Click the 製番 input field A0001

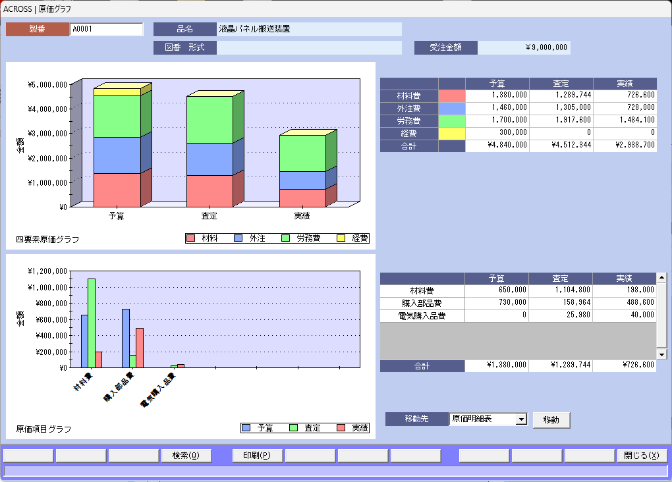tap(106, 29)
